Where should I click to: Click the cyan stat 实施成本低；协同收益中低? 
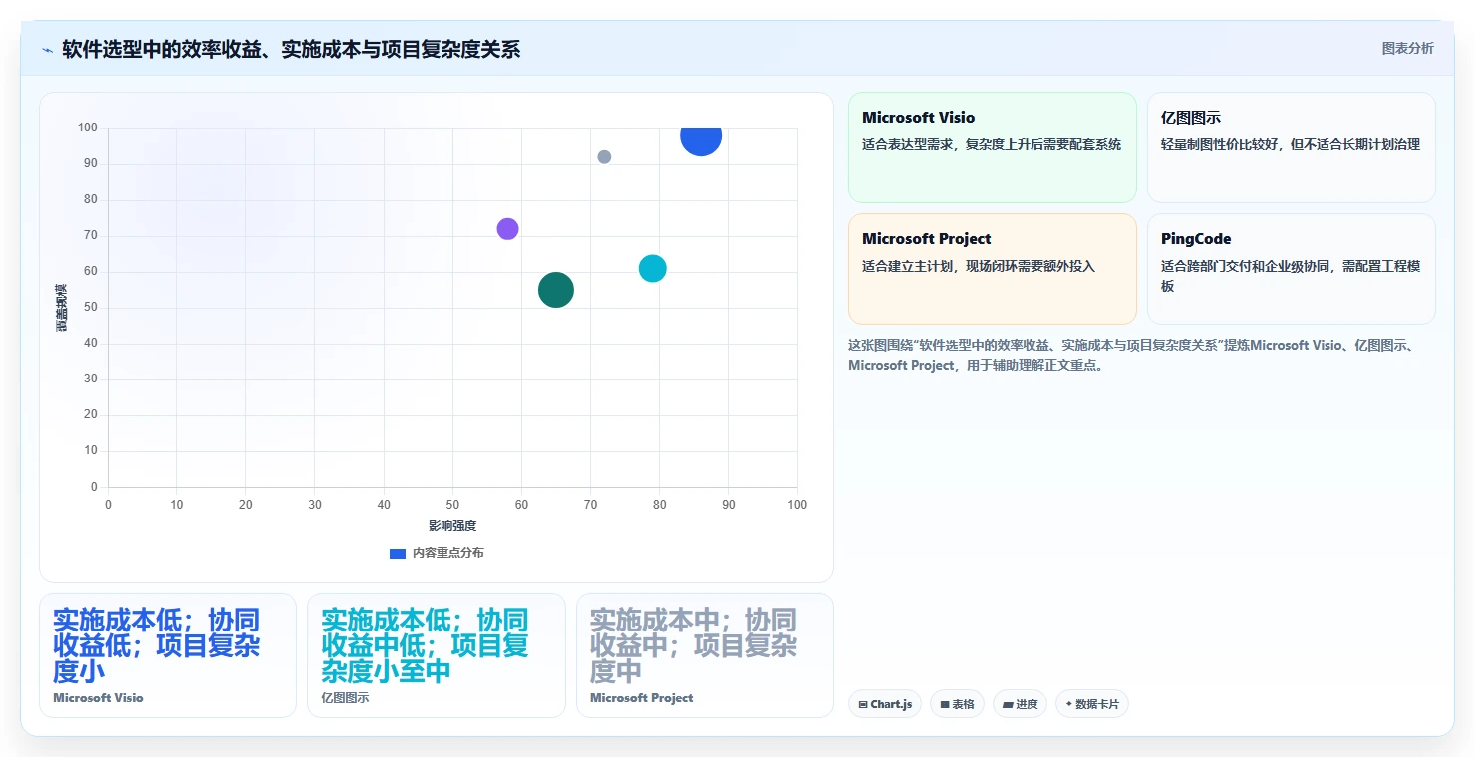pyautogui.click(x=425, y=645)
